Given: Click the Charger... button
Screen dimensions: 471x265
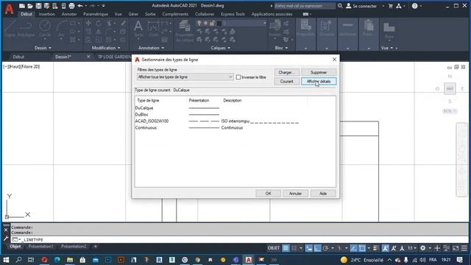Looking at the screenshot, I should [286, 72].
